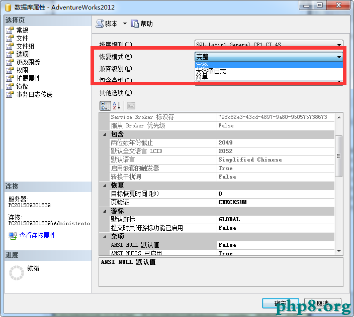
Task: Select the 文件 page
Action: 22,38
